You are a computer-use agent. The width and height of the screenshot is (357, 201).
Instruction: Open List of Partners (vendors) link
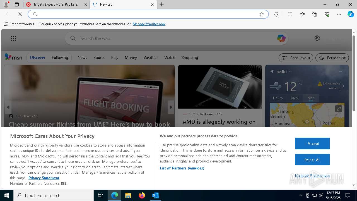[182, 168]
